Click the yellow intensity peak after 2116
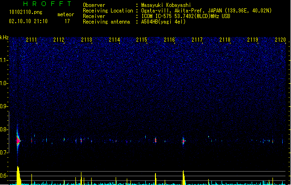This screenshot has width=291, height=185. point(184,178)
